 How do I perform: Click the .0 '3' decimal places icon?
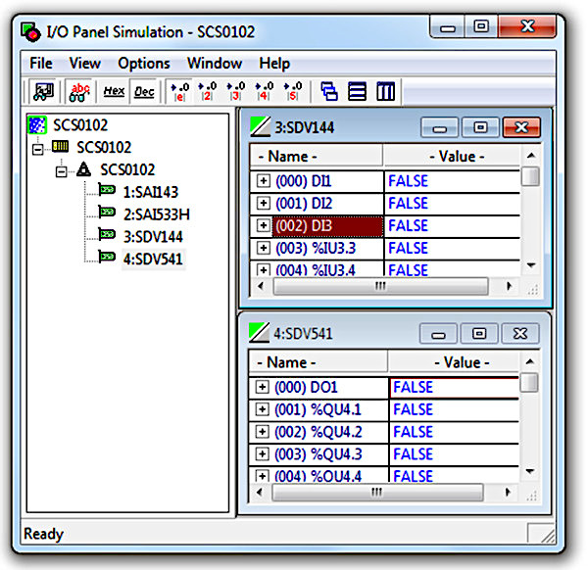coord(236,92)
